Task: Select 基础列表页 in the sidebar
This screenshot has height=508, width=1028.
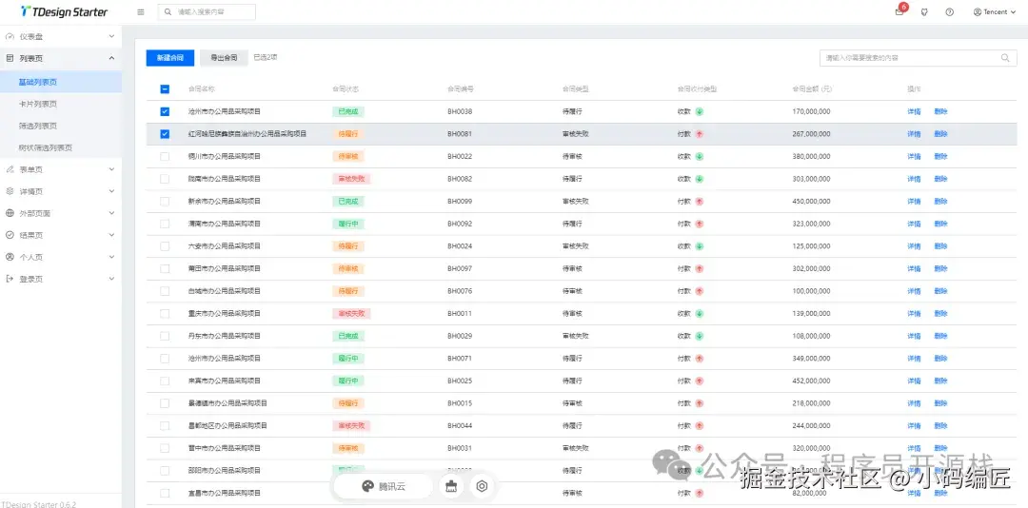Action: [61, 82]
